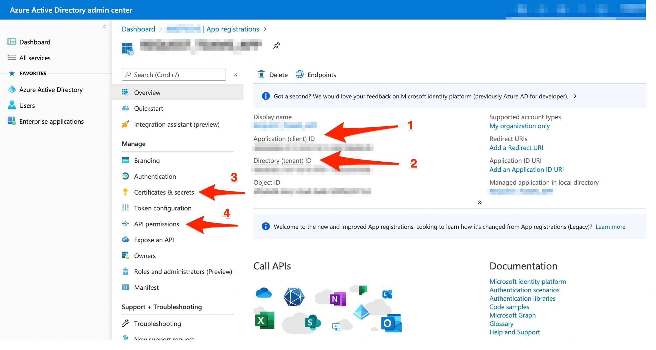Pin this app registration with pin icon

point(276,46)
